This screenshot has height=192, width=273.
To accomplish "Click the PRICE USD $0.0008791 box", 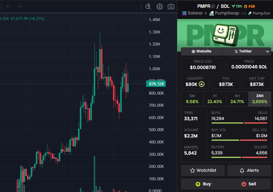I will (x=203, y=65).
